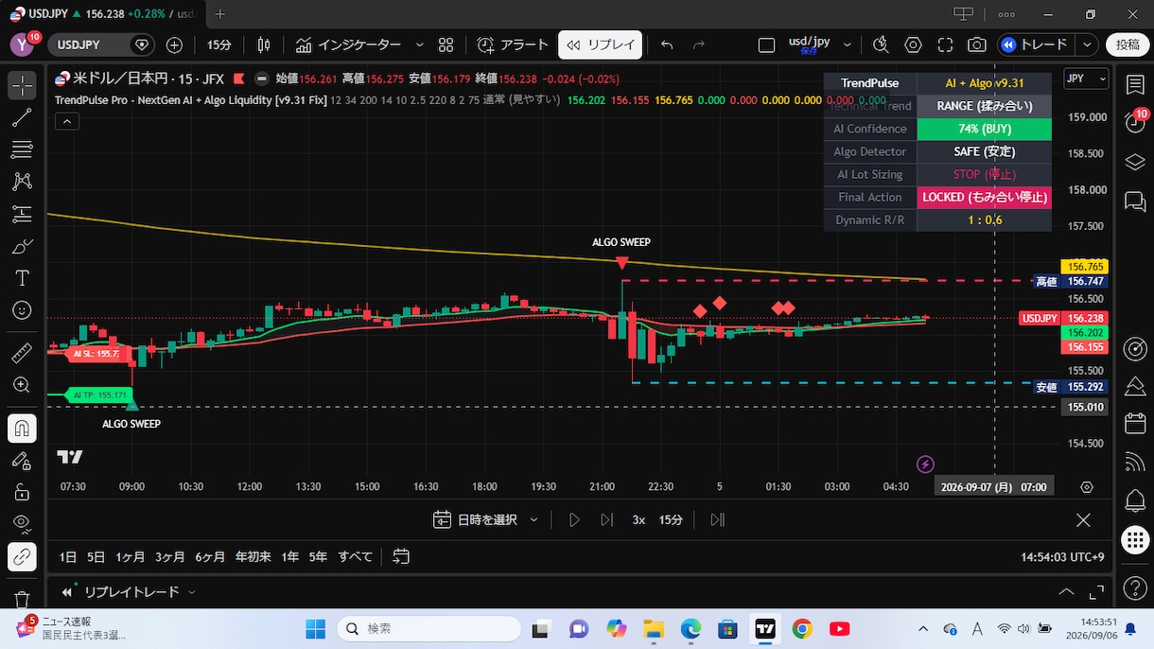Open the Windows Start menu
Image resolution: width=1154 pixels, height=649 pixels.
[315, 628]
